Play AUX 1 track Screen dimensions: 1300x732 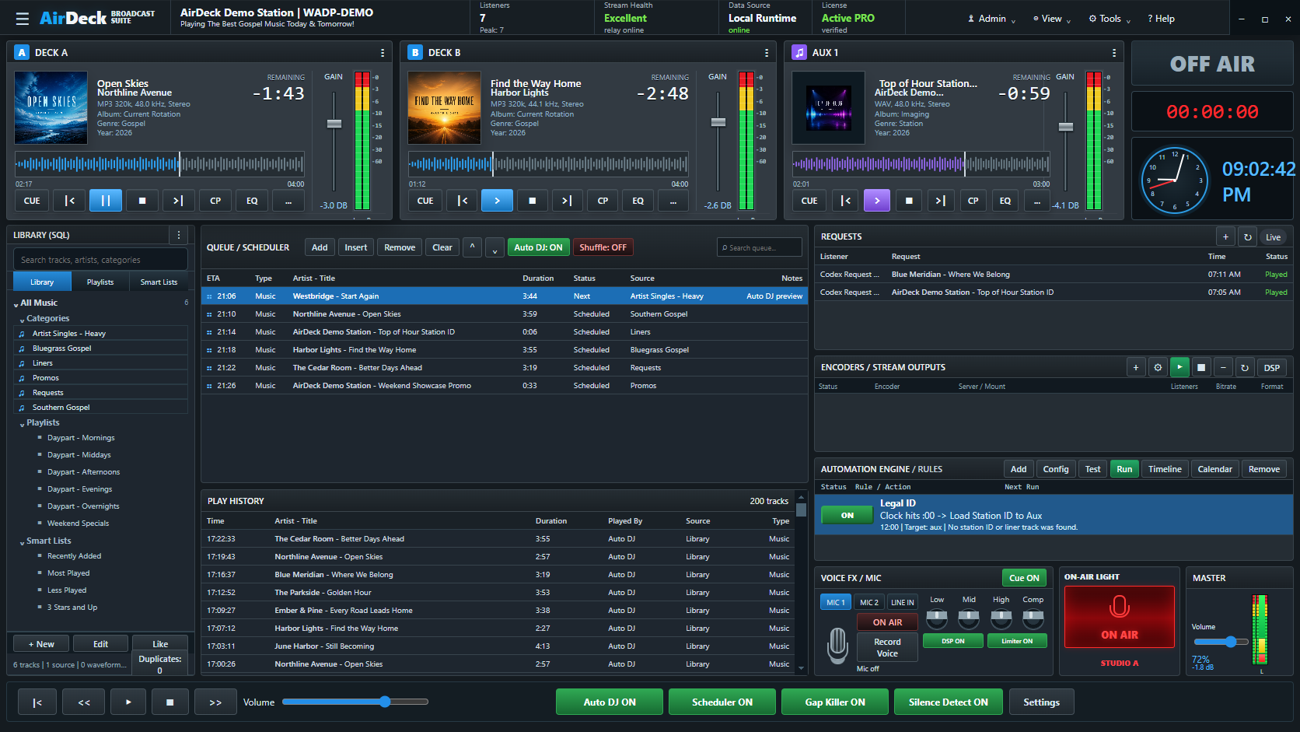click(x=877, y=201)
